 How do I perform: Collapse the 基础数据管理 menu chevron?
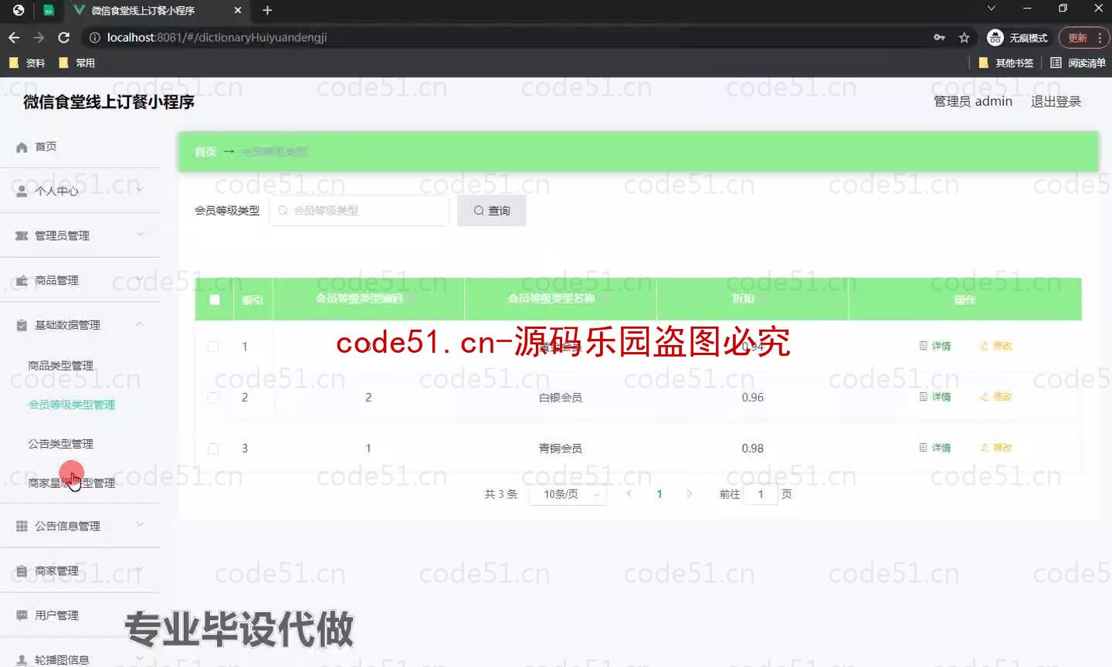[140, 324]
